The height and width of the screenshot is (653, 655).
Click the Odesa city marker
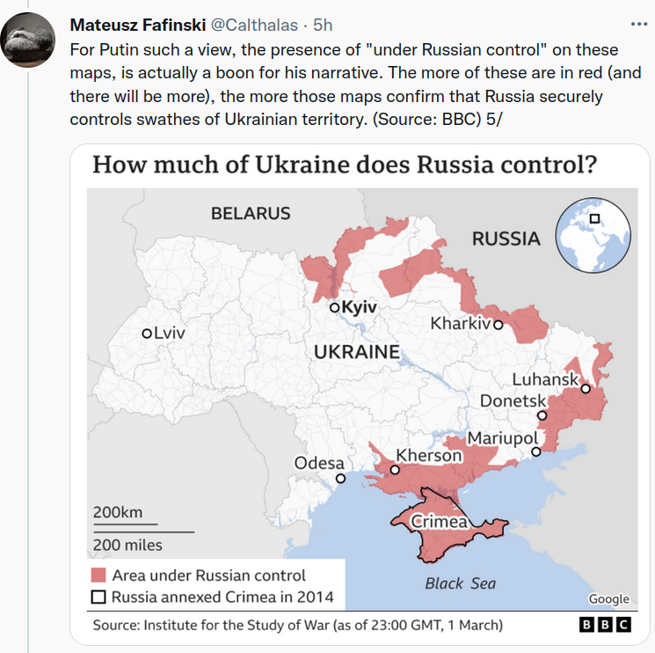click(x=341, y=479)
